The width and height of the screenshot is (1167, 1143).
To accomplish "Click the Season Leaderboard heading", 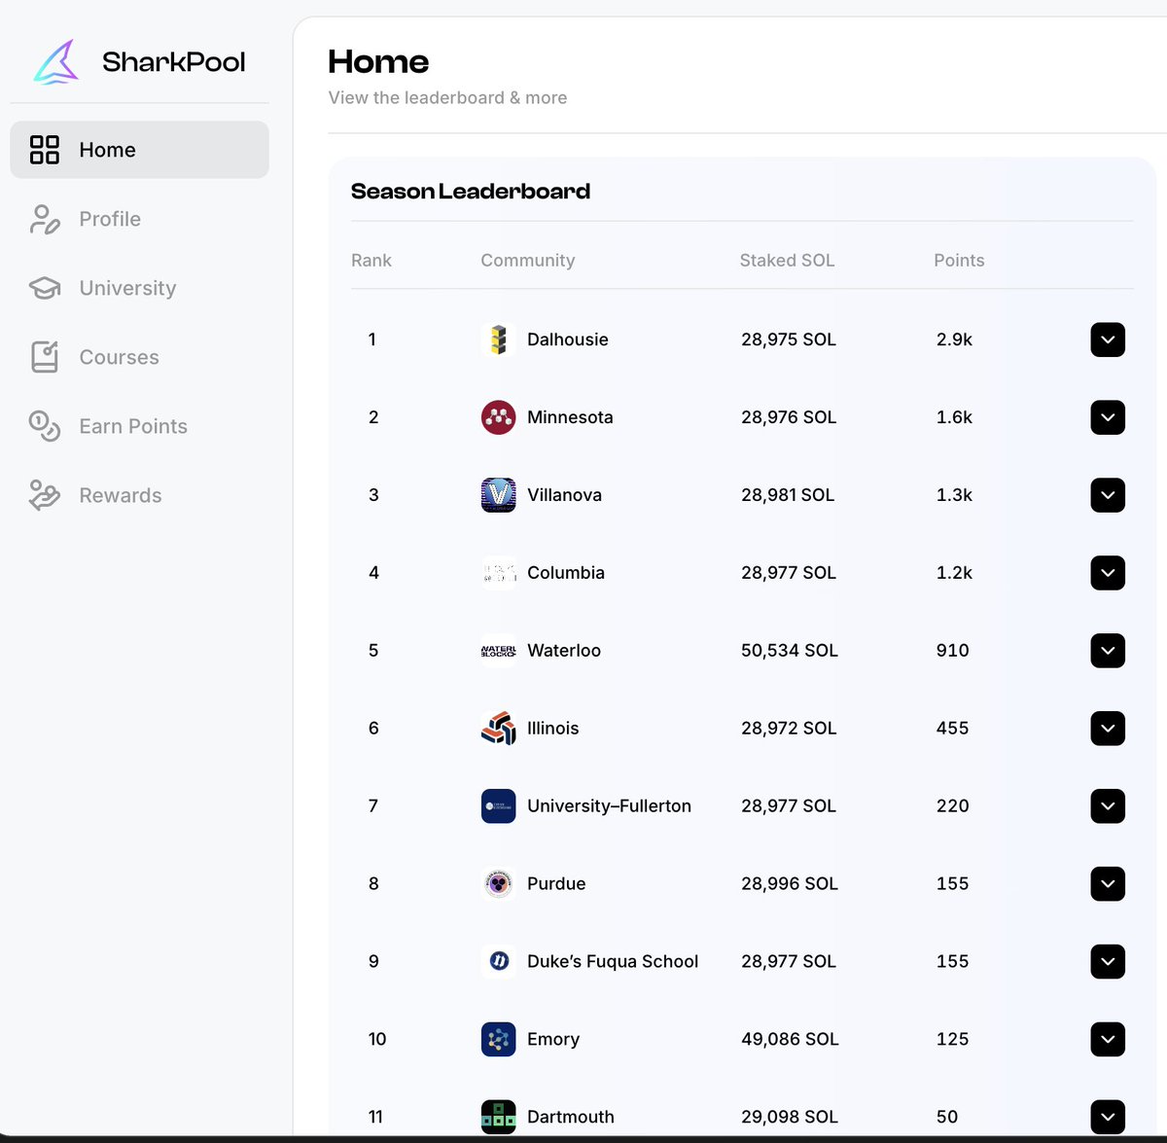I will coord(471,192).
